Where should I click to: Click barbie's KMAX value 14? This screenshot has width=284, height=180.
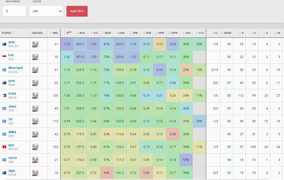[x=229, y=160]
